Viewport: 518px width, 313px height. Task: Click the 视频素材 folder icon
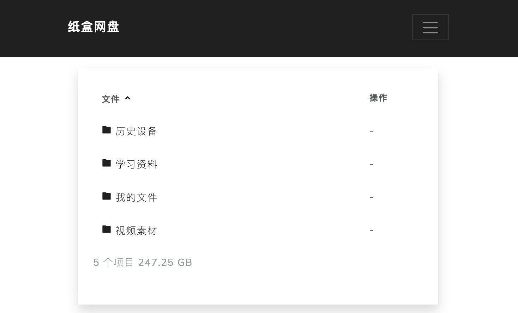pos(107,229)
